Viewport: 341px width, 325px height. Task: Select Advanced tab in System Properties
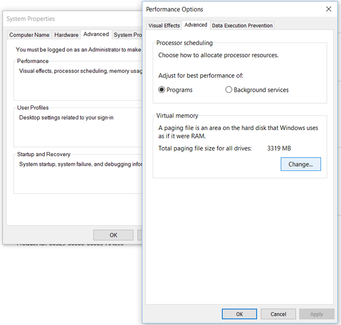click(x=96, y=34)
